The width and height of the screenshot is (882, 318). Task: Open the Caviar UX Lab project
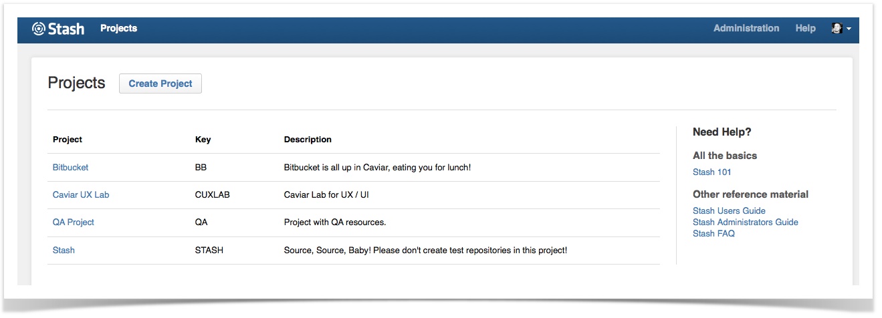(80, 195)
